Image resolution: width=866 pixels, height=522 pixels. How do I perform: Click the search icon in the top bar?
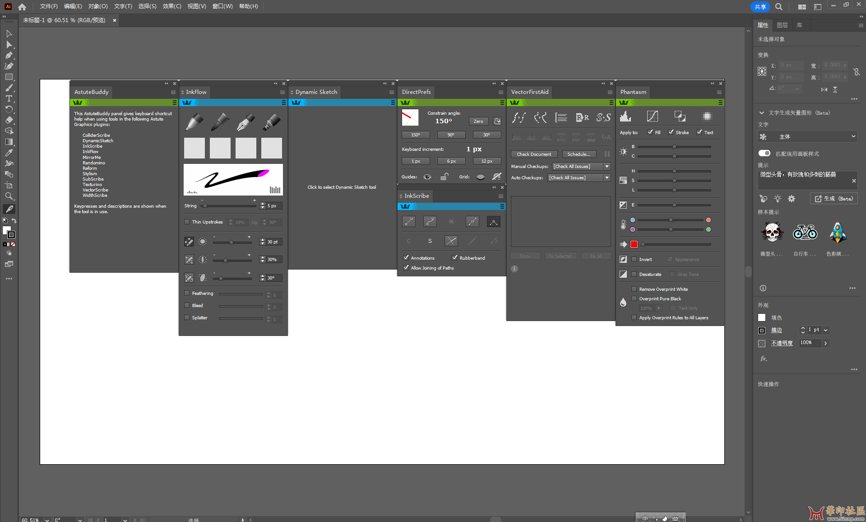pos(779,7)
